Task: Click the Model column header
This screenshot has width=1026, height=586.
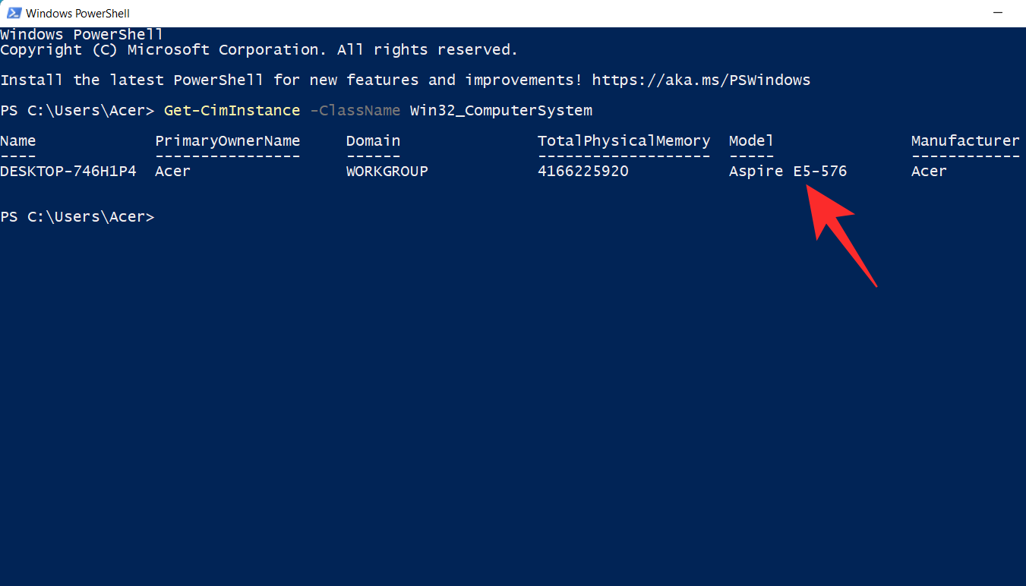Action: coord(751,141)
